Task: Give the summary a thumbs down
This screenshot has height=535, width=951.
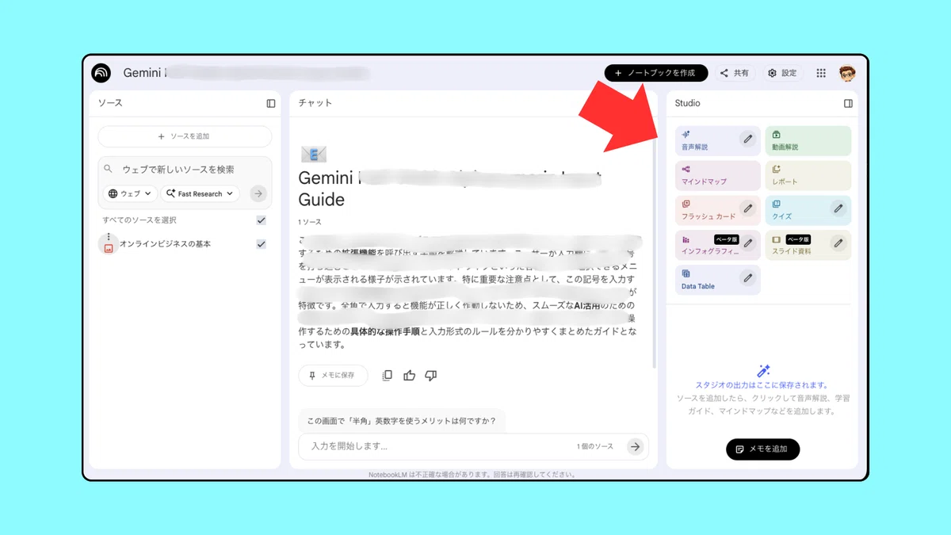Action: point(431,375)
